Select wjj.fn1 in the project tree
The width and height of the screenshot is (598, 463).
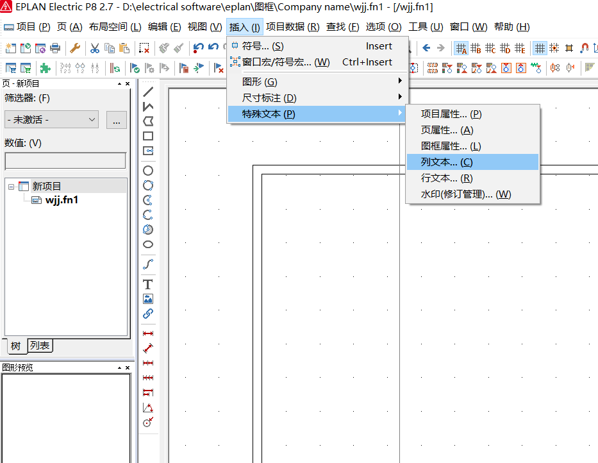[62, 200]
